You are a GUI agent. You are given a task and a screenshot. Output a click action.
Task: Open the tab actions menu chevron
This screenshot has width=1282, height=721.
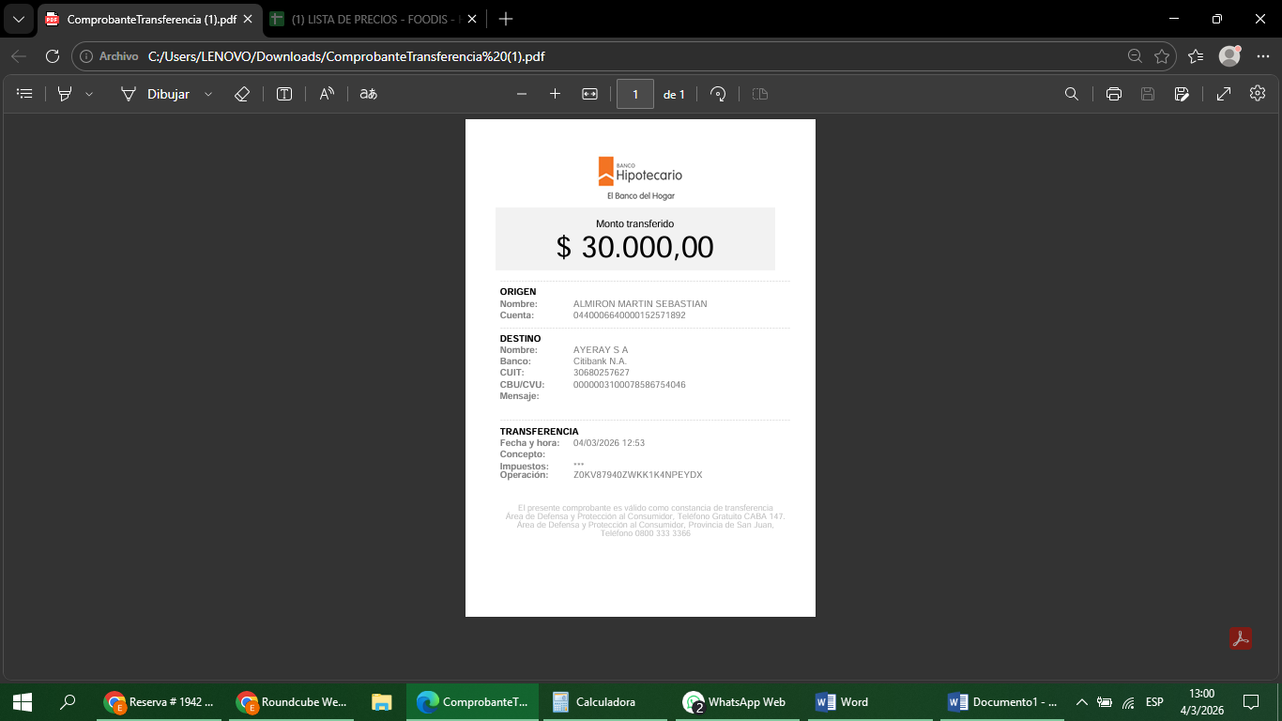click(x=18, y=19)
